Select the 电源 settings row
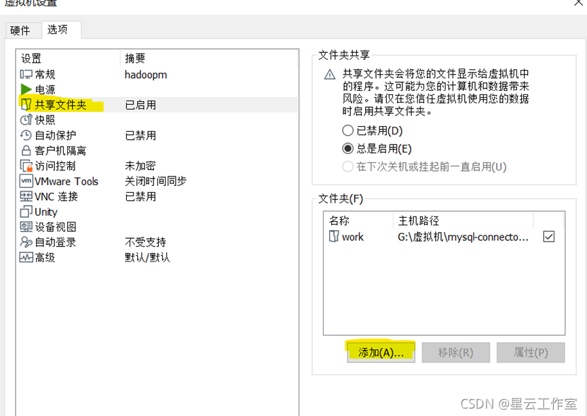 coord(158,90)
